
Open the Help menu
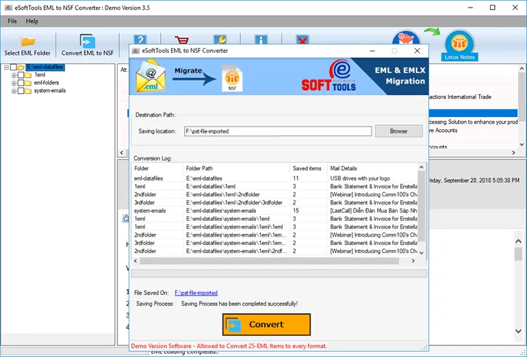(x=32, y=21)
